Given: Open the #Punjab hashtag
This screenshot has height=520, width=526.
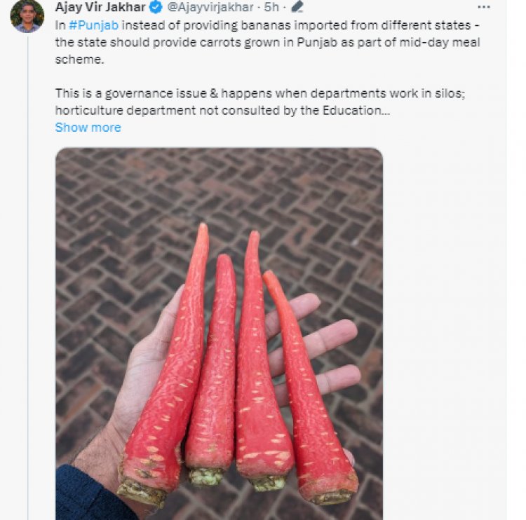Looking at the screenshot, I should point(93,25).
